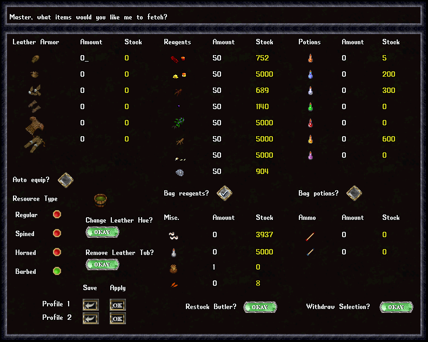Screen dimensions: 428x342
Task: Click the Misc. bottle icon, stock 5000
Action: [173, 252]
